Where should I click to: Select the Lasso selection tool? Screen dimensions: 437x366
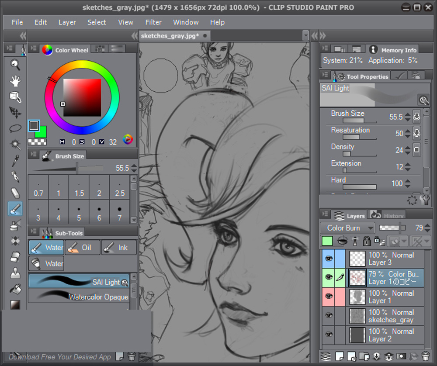(x=15, y=128)
